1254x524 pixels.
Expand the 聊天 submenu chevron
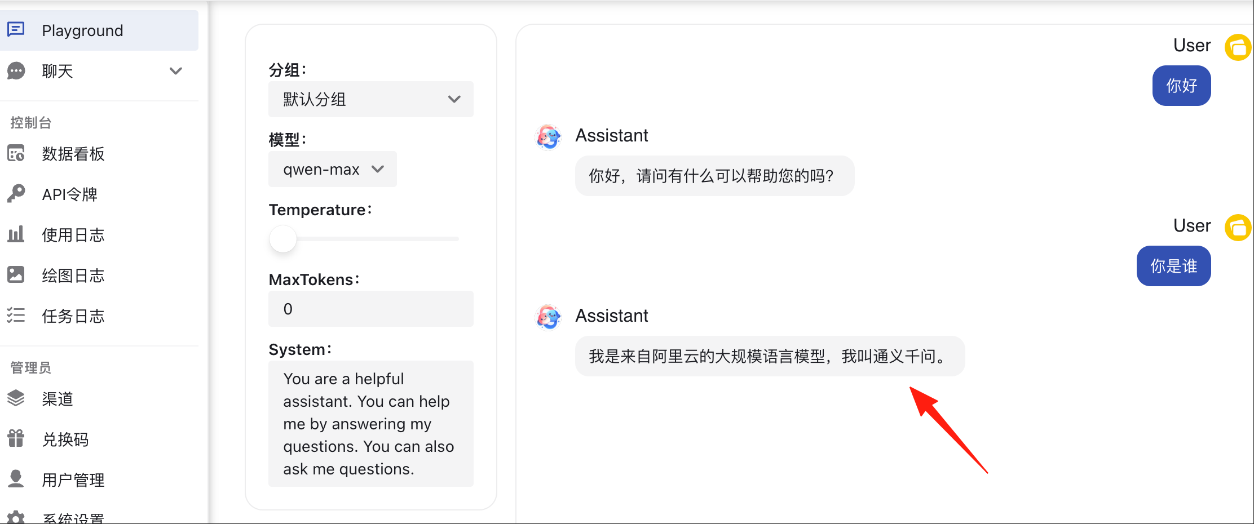pos(176,71)
